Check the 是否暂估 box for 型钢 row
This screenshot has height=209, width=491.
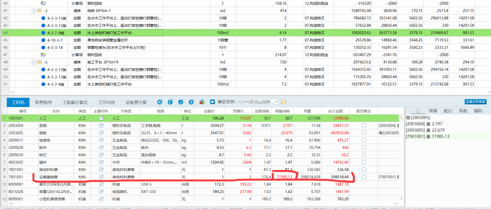tap(364, 126)
